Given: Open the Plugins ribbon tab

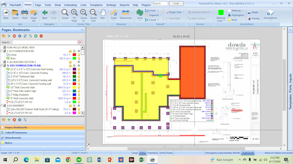Looking at the screenshot, I should coord(146,5).
